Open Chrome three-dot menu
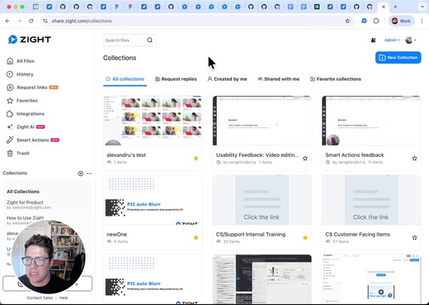The image size is (429, 305). [422, 21]
